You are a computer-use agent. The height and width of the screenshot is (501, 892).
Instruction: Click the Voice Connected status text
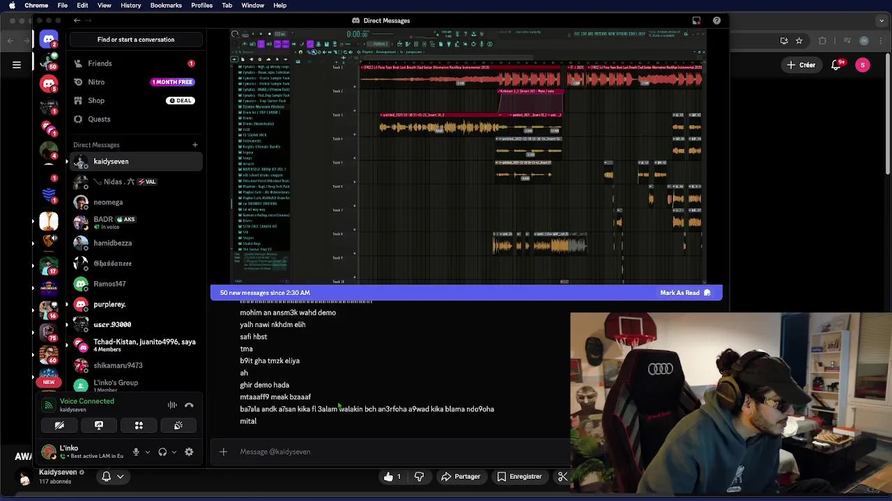click(87, 401)
